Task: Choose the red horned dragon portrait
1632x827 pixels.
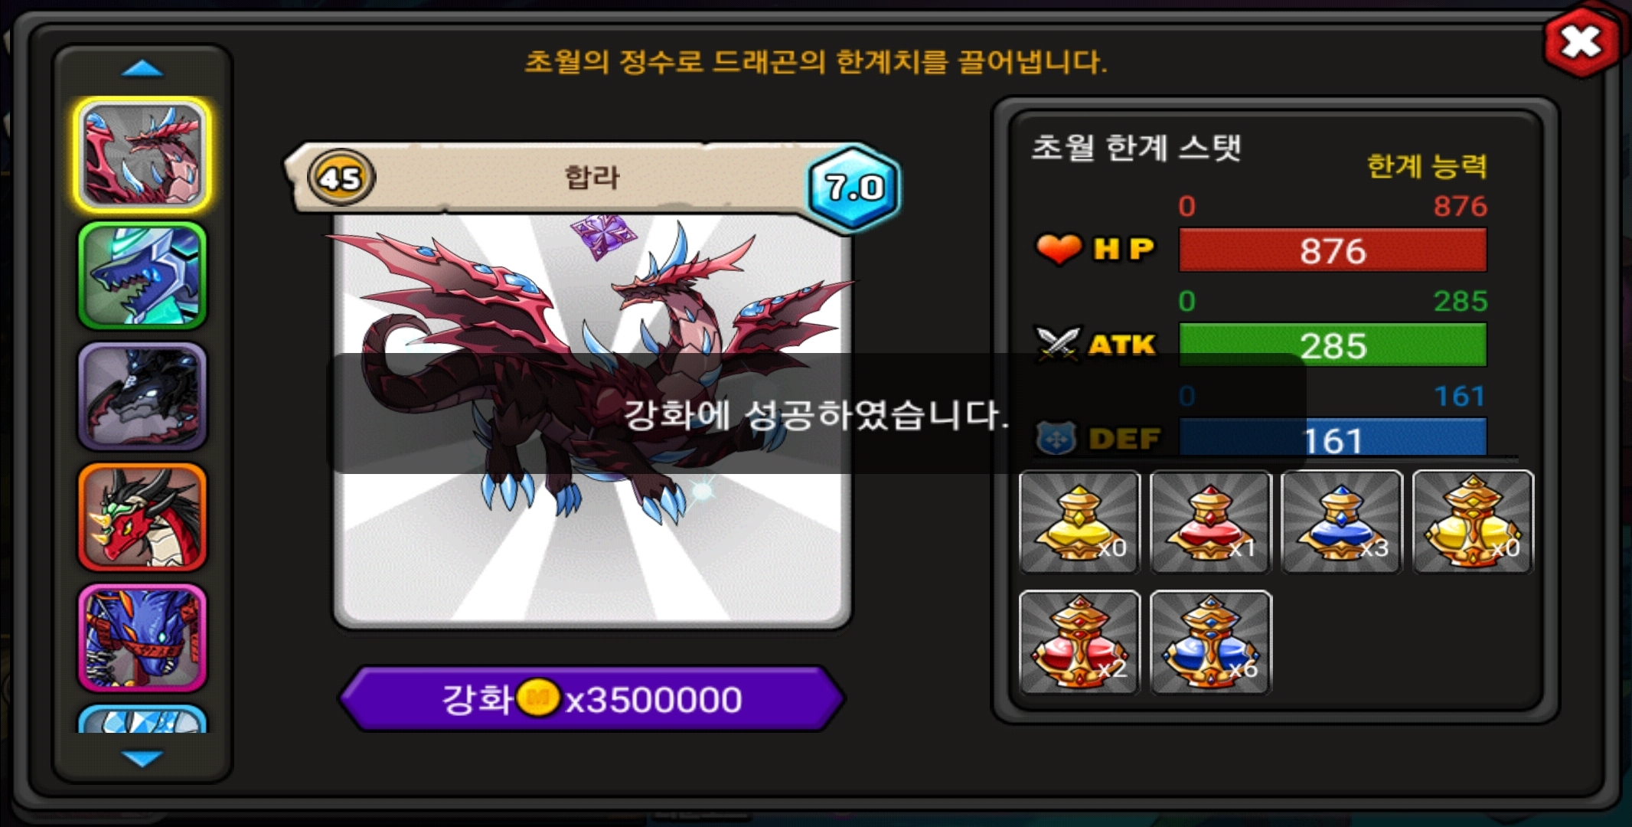Action: click(x=142, y=517)
